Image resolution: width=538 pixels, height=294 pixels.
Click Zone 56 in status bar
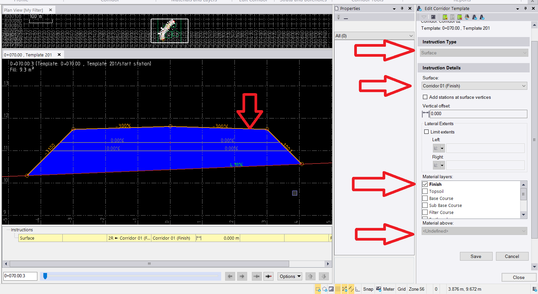pyautogui.click(x=417, y=289)
